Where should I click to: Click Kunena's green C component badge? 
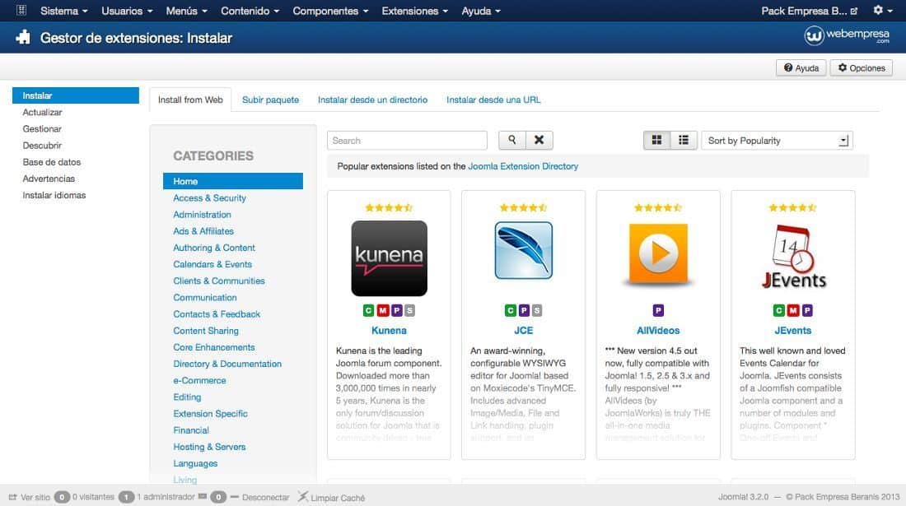(369, 310)
